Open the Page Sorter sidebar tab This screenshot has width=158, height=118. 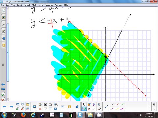4,10
